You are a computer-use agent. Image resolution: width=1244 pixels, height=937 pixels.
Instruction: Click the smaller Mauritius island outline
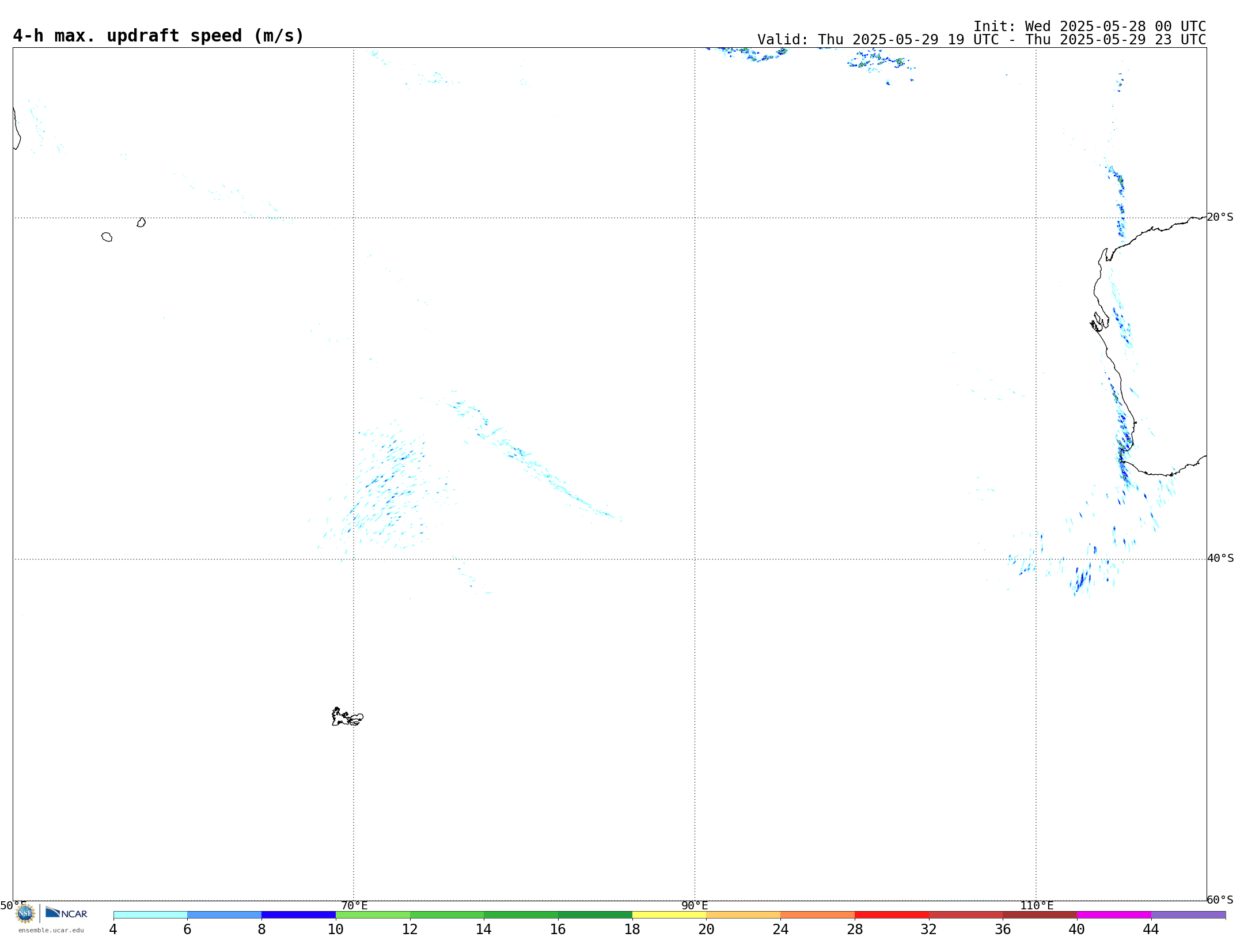pos(141,222)
